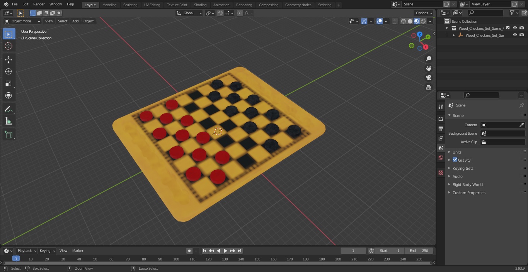This screenshot has width=528, height=272.
Task: Choose the Annotate tool
Action: (9, 110)
